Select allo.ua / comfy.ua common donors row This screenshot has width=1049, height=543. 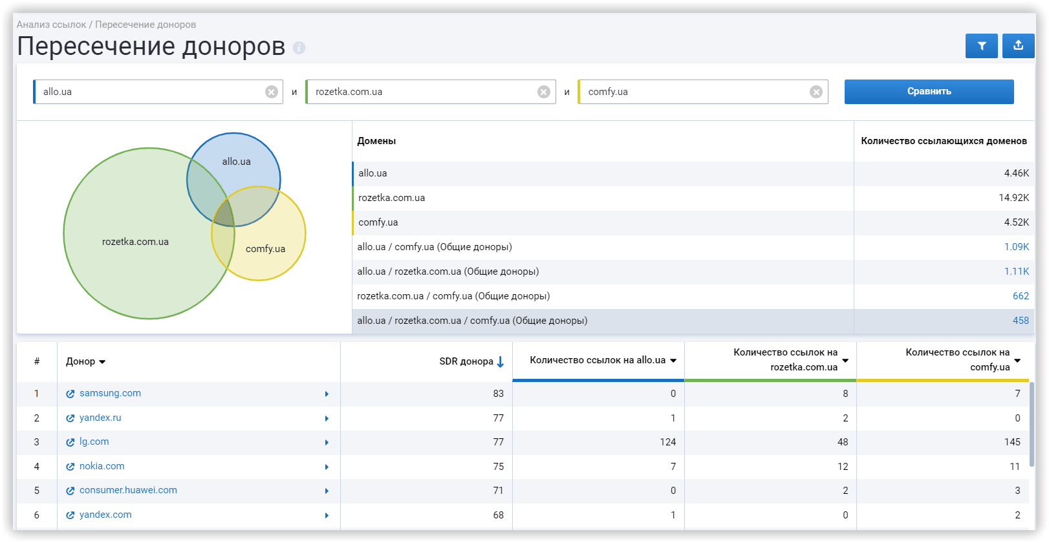point(693,247)
